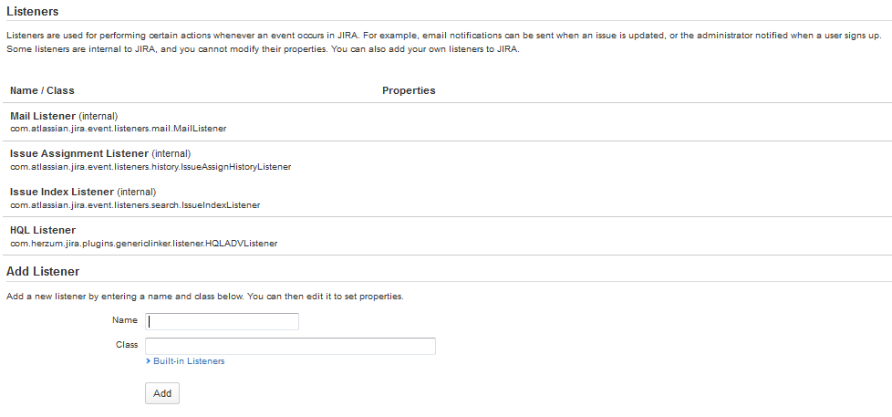
Task: Select the Issue Index Listener name
Action: 62,192
